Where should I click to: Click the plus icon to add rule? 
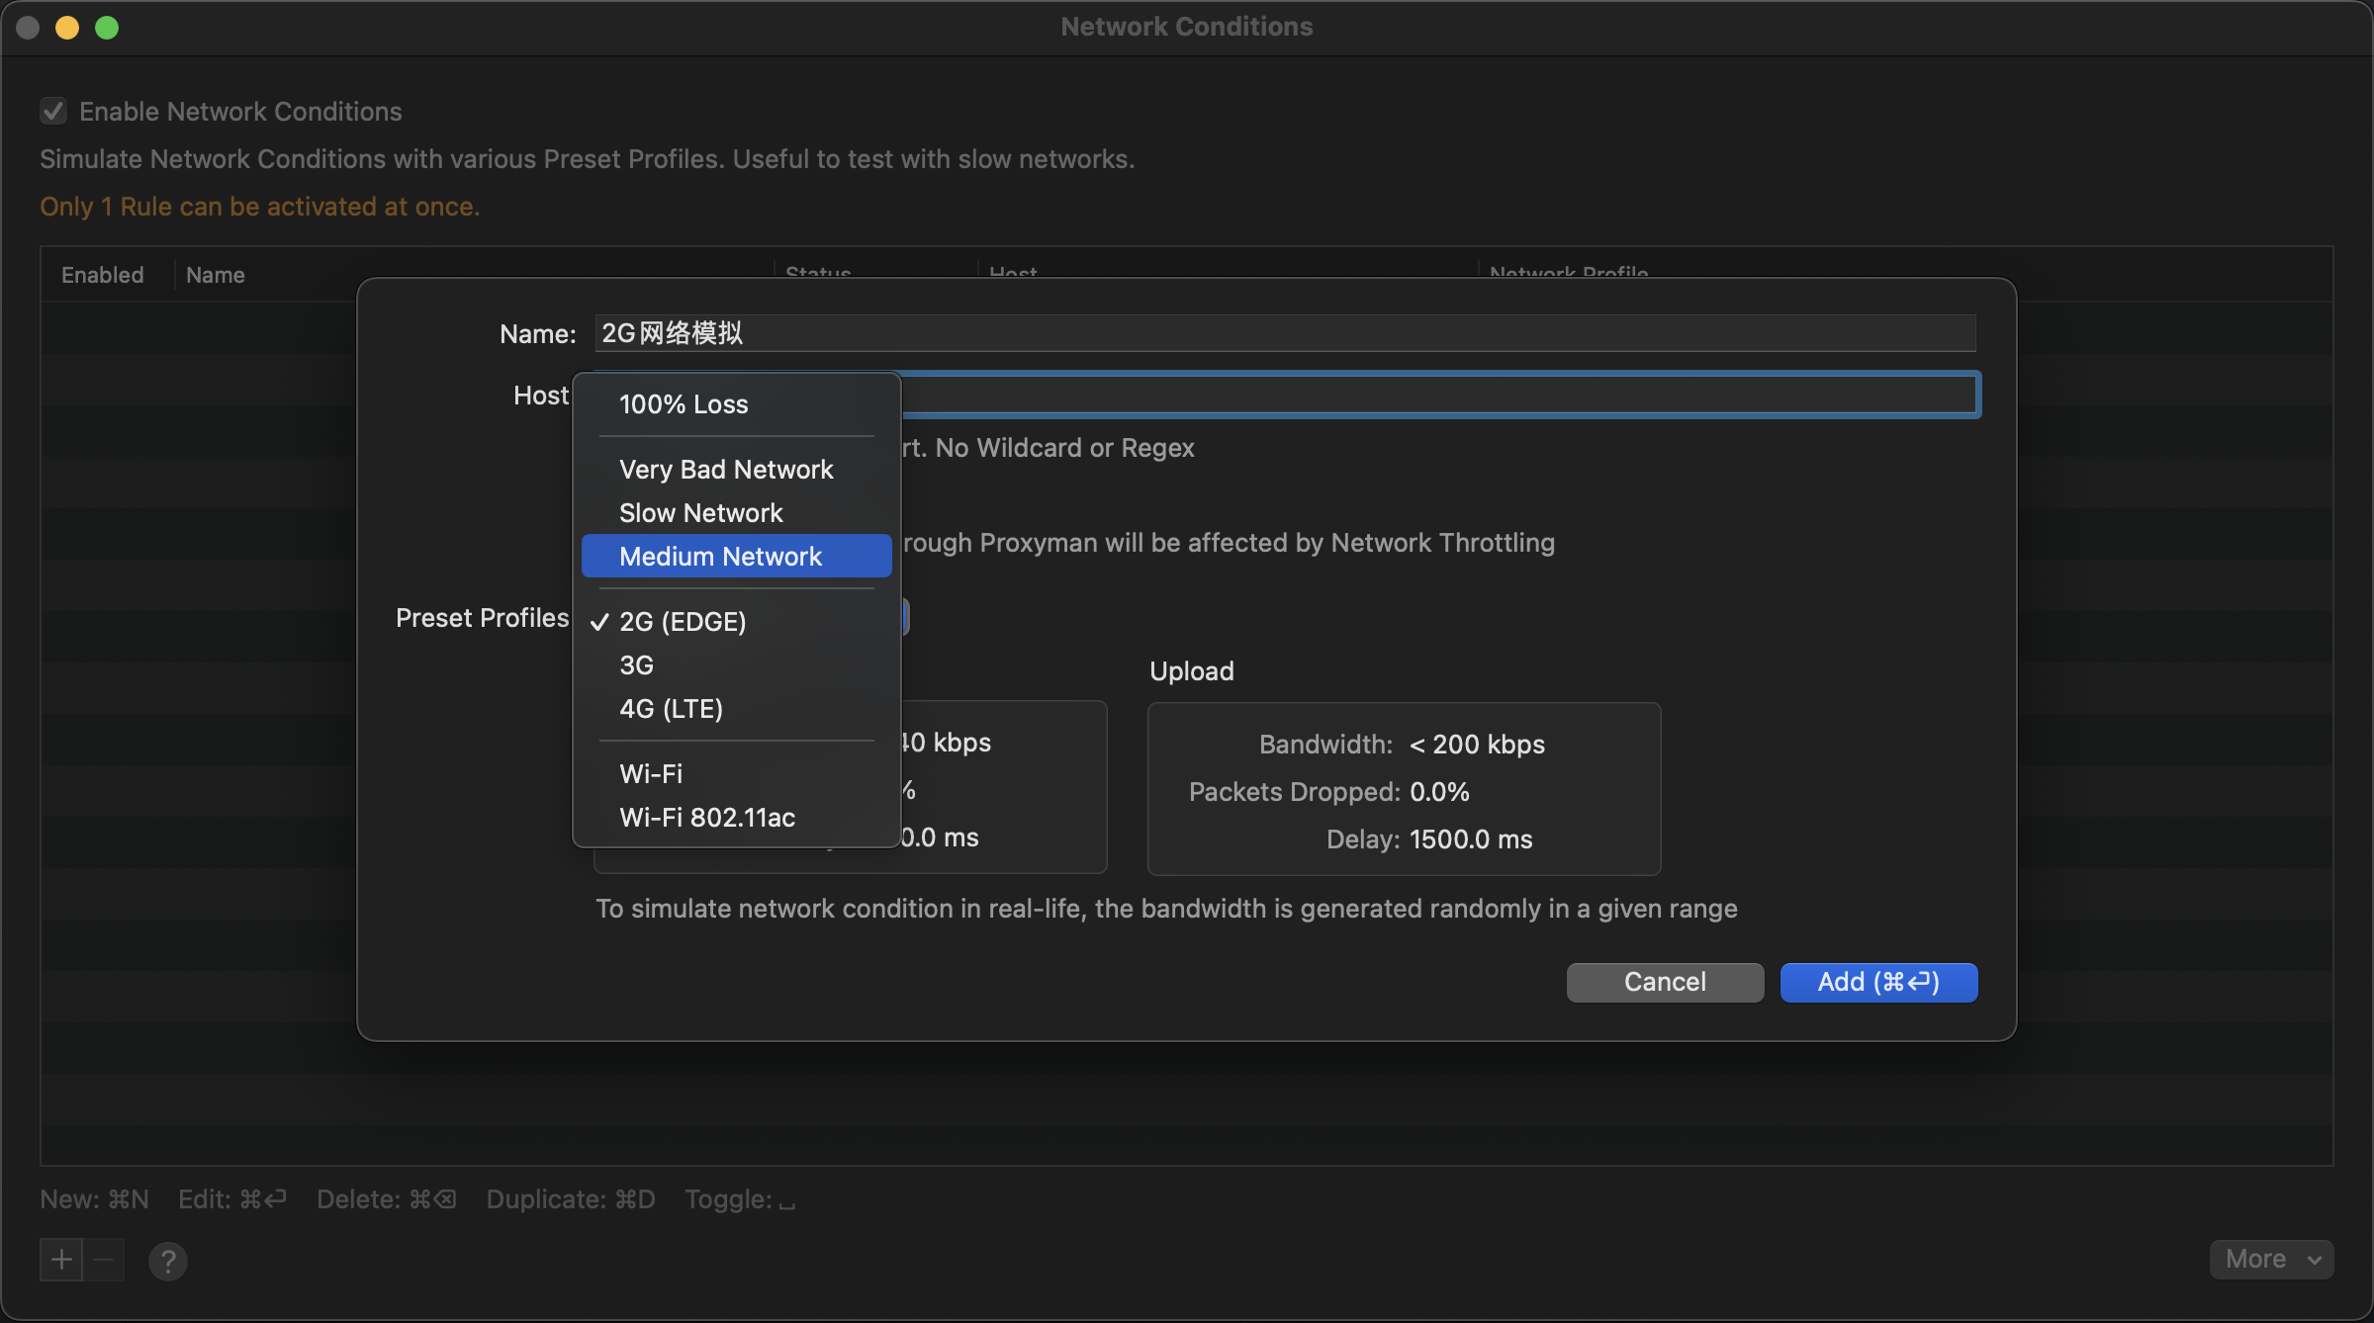click(61, 1259)
